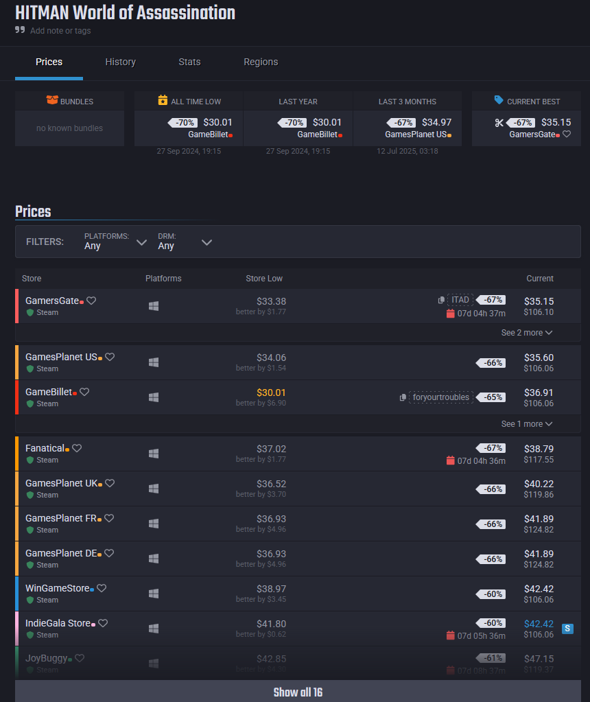Toggle the heart next to GamesPlanet US

pyautogui.click(x=110, y=357)
